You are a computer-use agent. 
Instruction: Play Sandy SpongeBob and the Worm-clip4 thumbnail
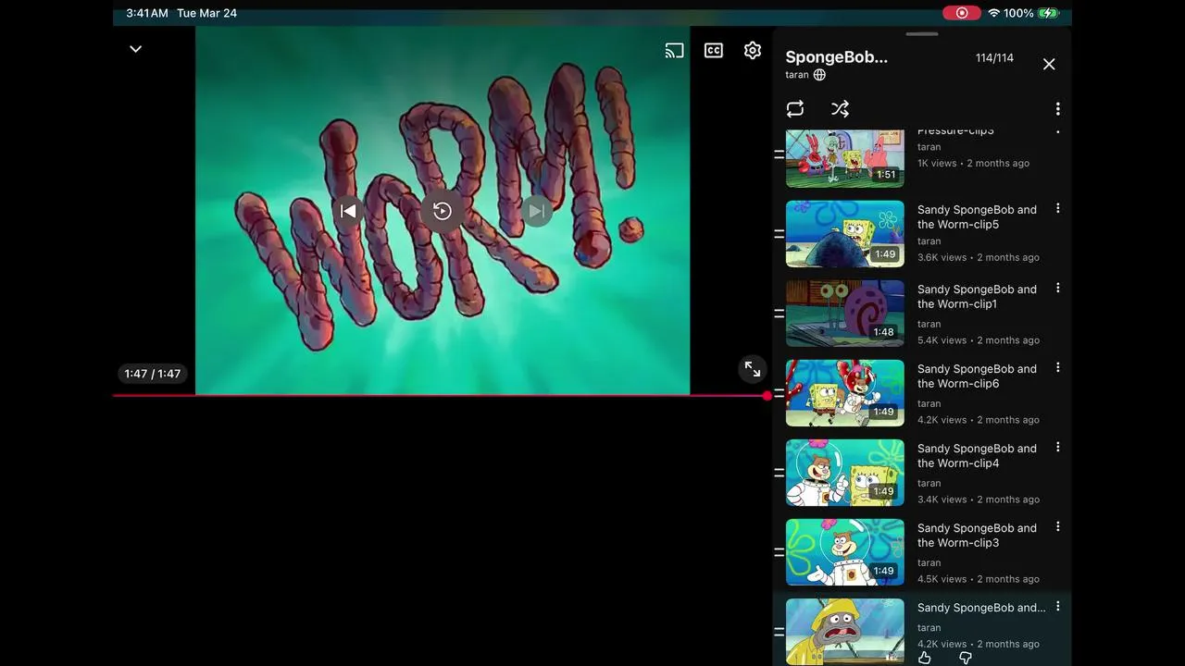(845, 473)
